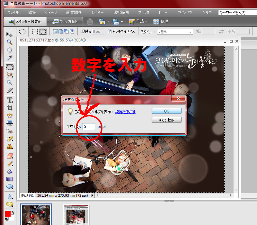Expand the email share dropdown arrow
This screenshot has height=225, width=257.
click(122, 22)
